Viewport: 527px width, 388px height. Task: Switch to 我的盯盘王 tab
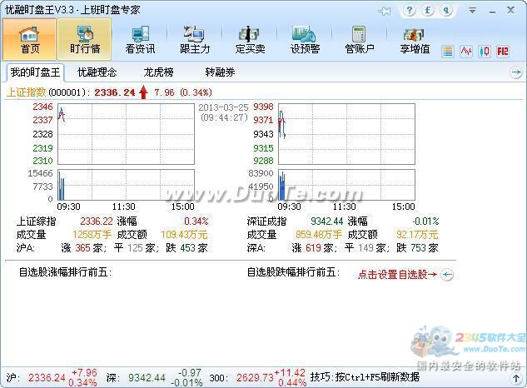click(35, 72)
